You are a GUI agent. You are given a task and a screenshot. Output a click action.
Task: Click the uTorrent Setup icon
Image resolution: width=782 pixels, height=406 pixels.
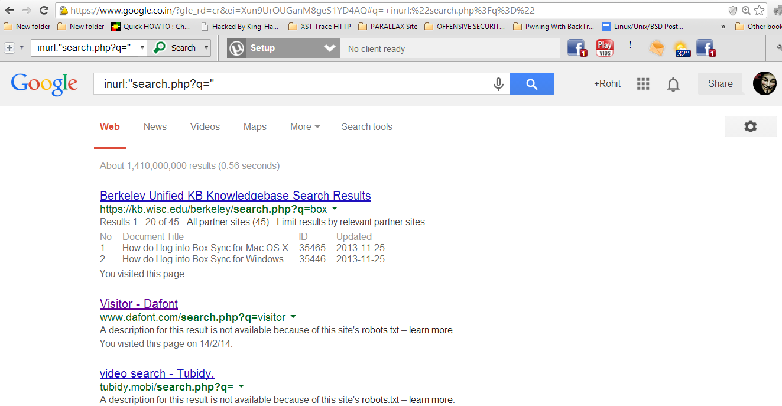[x=238, y=48]
